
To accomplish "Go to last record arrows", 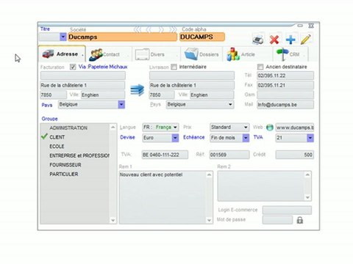I will click(x=173, y=30).
